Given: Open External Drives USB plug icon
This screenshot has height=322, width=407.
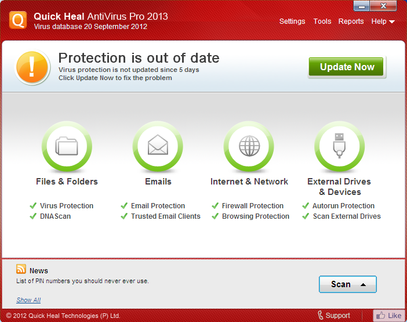Looking at the screenshot, I should coord(340,146).
